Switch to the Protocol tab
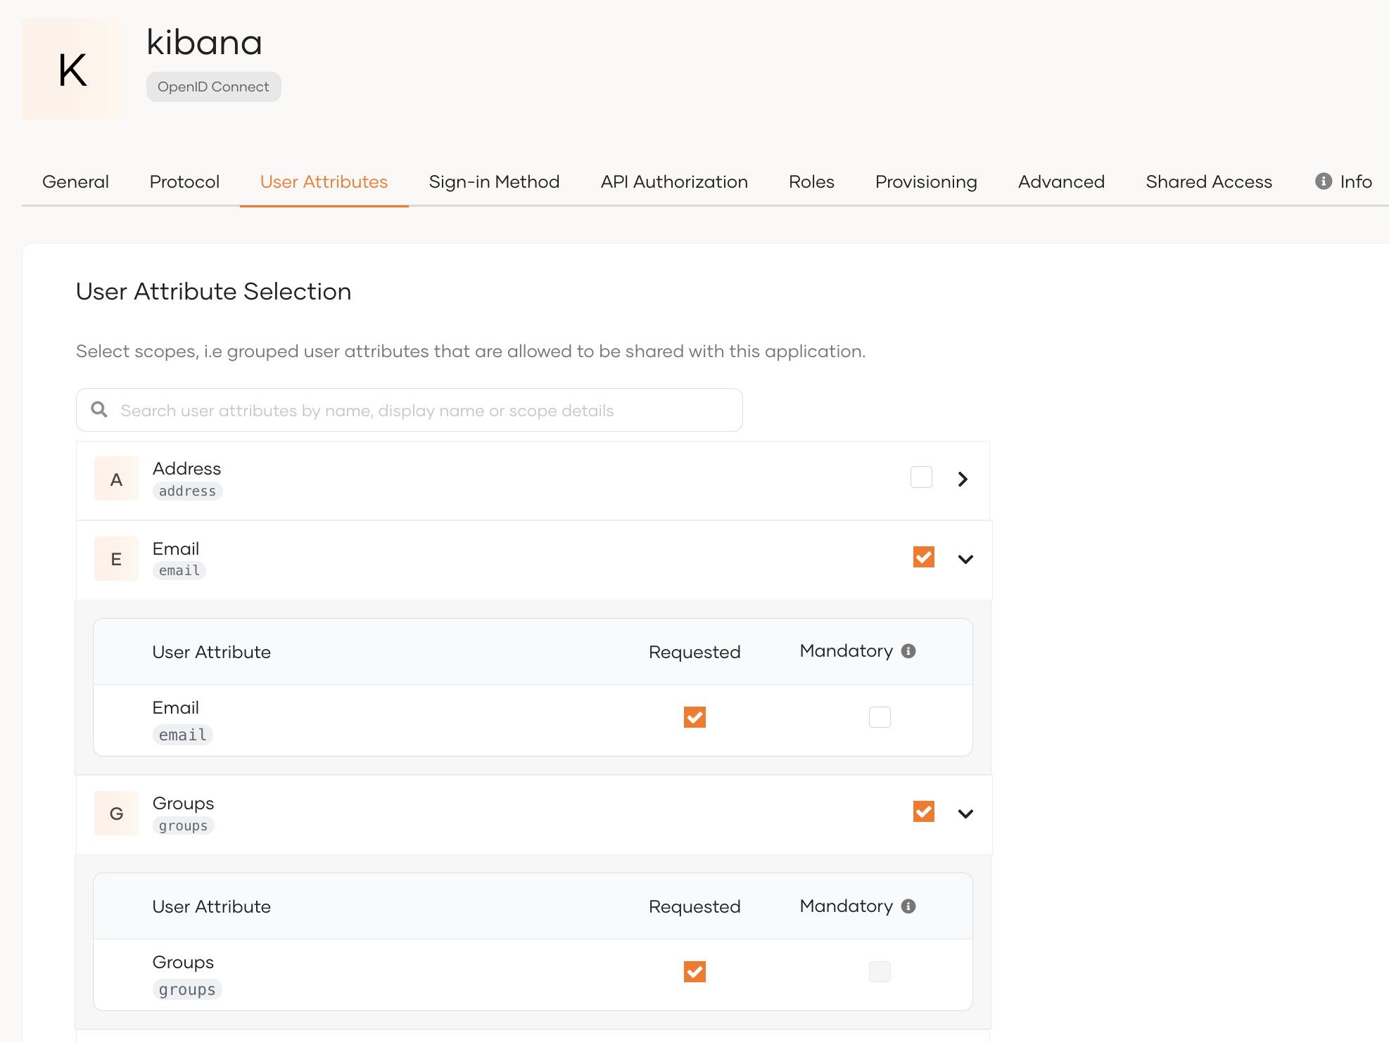 point(184,181)
